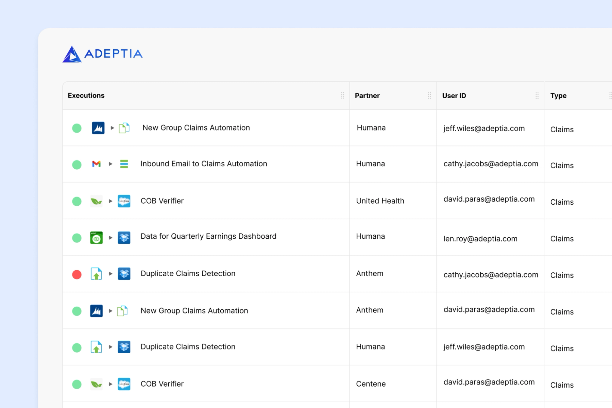Click leaf icon in Centene COB Verifier row
612x408 pixels.
(x=97, y=384)
